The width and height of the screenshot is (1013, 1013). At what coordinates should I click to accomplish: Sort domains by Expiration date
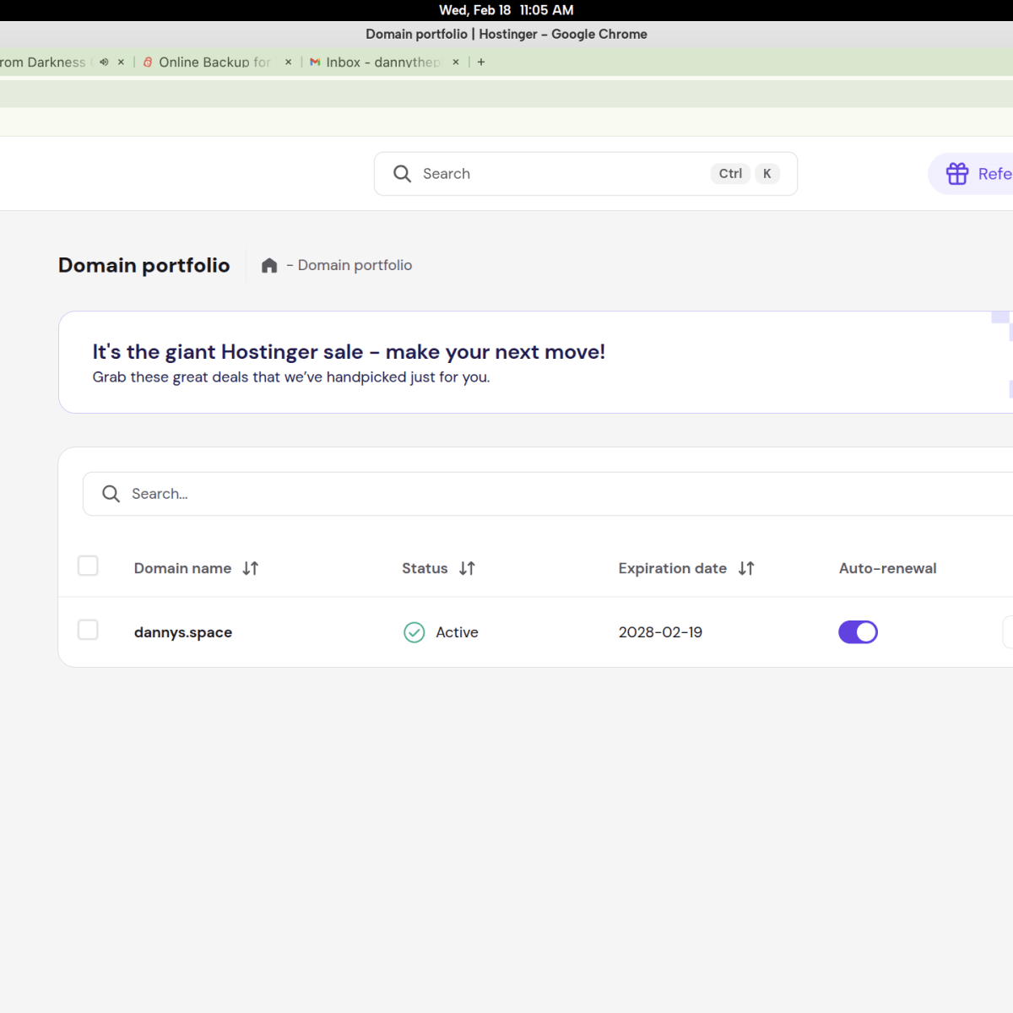coord(746,568)
